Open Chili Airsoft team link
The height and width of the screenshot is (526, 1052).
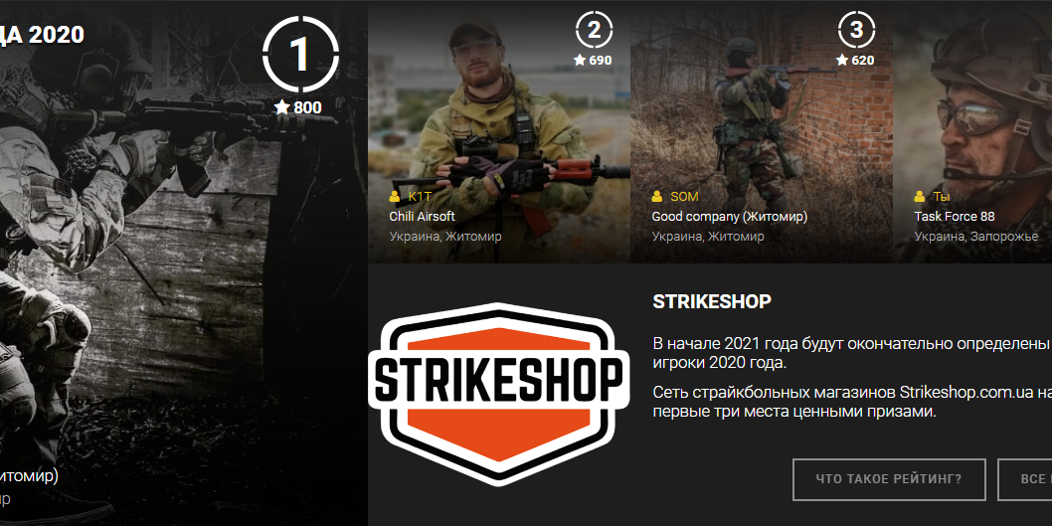[422, 217]
